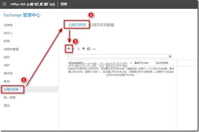The image size is (199, 132).
Task: Click the Exchange 管理中心 heading
Action: (22, 15)
